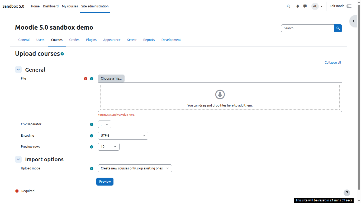
Task: Open the messages chat icon
Action: 305,6
